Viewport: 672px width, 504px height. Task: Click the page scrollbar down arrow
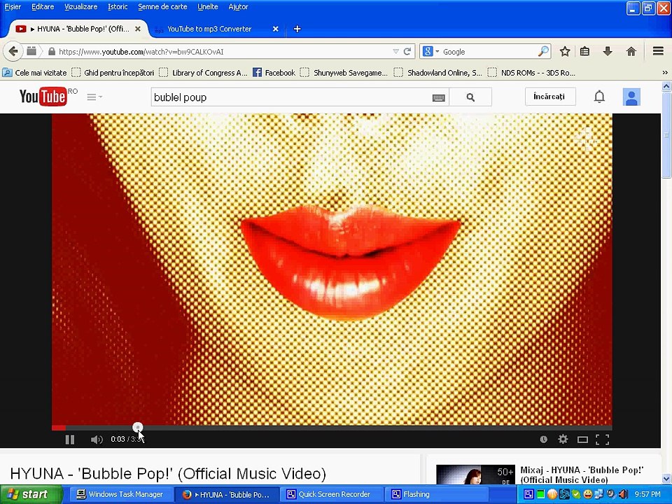[666, 478]
